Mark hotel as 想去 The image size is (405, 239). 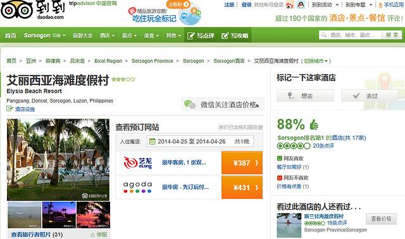[305, 96]
